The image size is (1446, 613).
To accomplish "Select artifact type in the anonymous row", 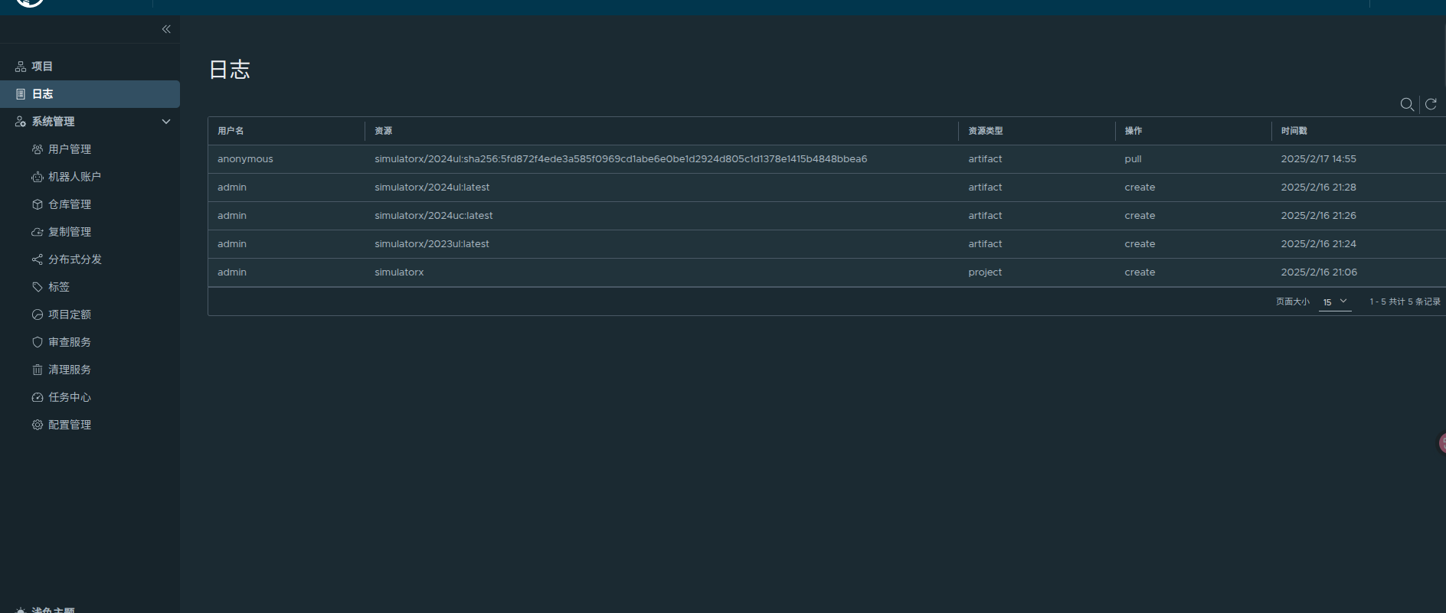I will pyautogui.click(x=985, y=159).
